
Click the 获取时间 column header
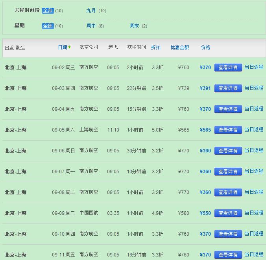point(137,47)
